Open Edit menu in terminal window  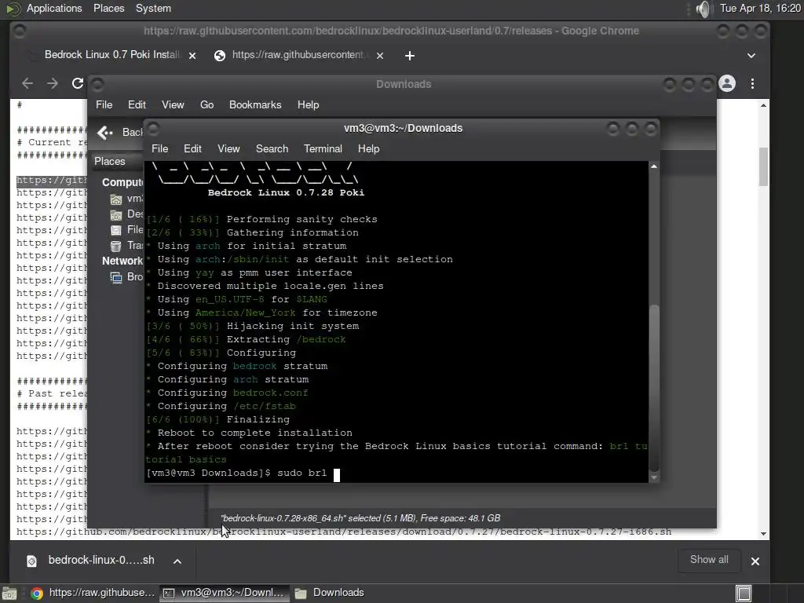pos(192,148)
